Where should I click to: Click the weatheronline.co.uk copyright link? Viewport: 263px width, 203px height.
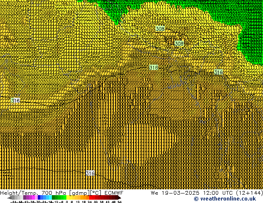225,199
